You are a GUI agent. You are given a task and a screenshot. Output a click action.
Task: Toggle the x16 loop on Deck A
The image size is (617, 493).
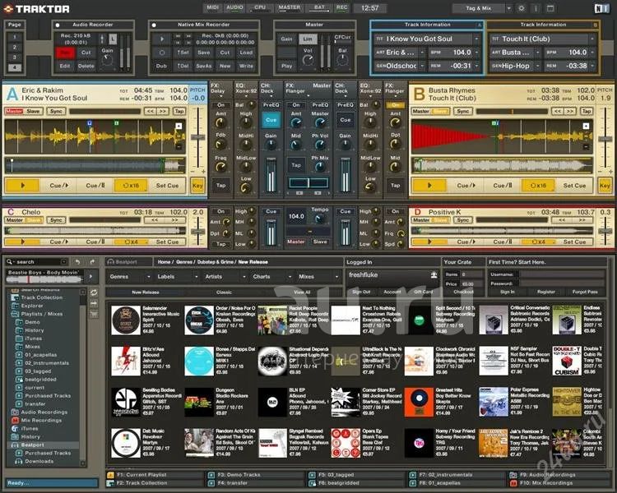pos(131,185)
